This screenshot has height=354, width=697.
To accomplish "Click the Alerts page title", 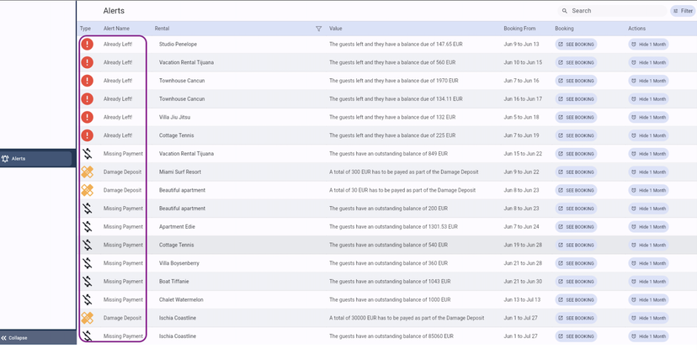I will tap(114, 11).
